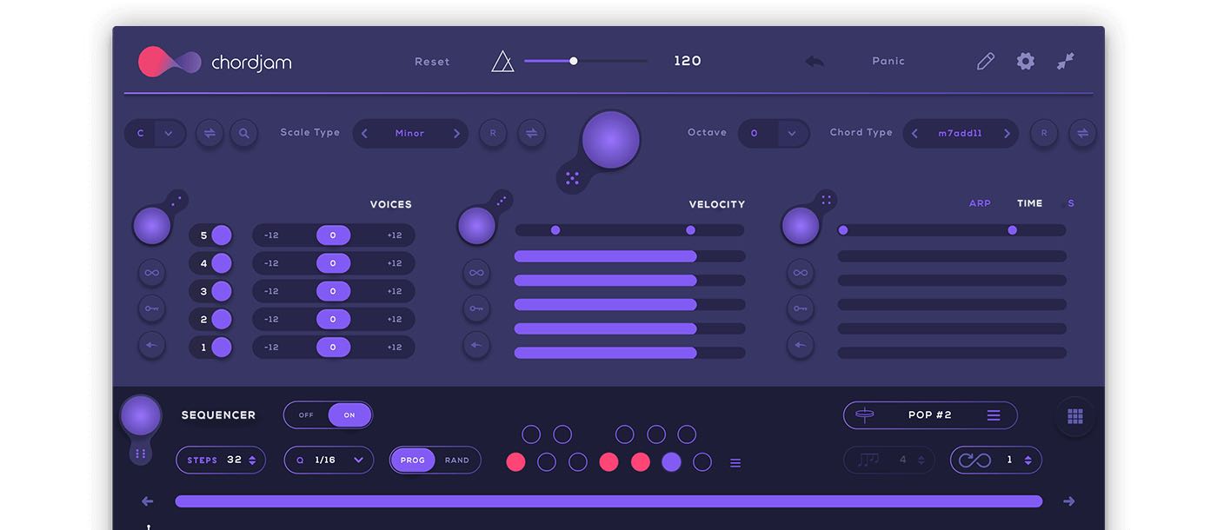This screenshot has height=530, width=1217.
Task: Switch to the ARP tab
Action: click(x=980, y=203)
